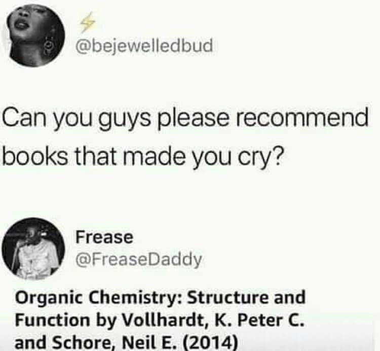The width and height of the screenshot is (380, 351).
Task: Click the word 'Function' in the reply
Action: tap(52, 320)
